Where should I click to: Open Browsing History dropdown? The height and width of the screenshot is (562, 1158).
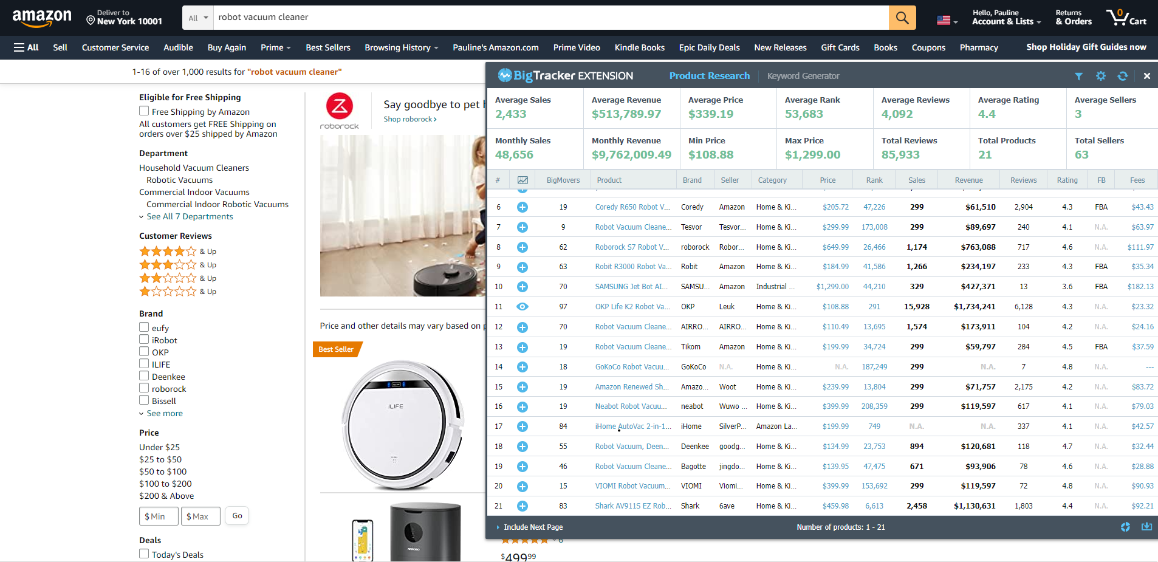point(402,47)
